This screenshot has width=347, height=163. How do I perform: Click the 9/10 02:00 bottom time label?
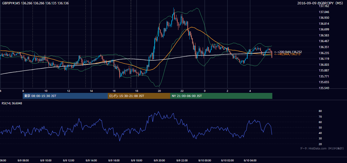pos(227,161)
